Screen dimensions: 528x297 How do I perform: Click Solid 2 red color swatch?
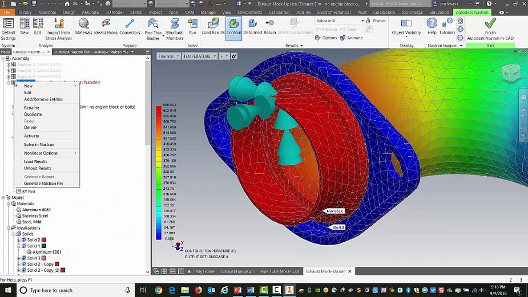click(43, 240)
